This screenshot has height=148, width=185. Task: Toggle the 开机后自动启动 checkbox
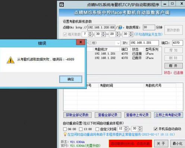[x=156, y=129]
